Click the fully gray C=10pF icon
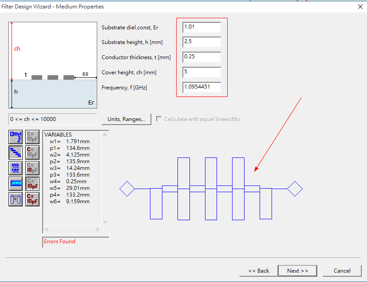The height and width of the screenshot is (282, 367). click(32, 137)
